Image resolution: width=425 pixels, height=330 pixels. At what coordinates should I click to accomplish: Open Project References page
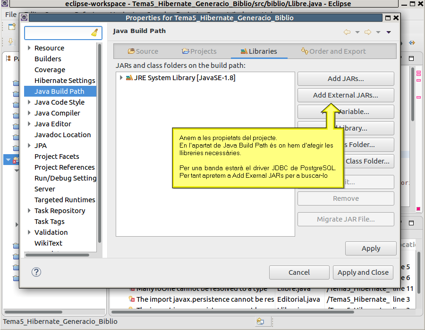tap(65, 167)
